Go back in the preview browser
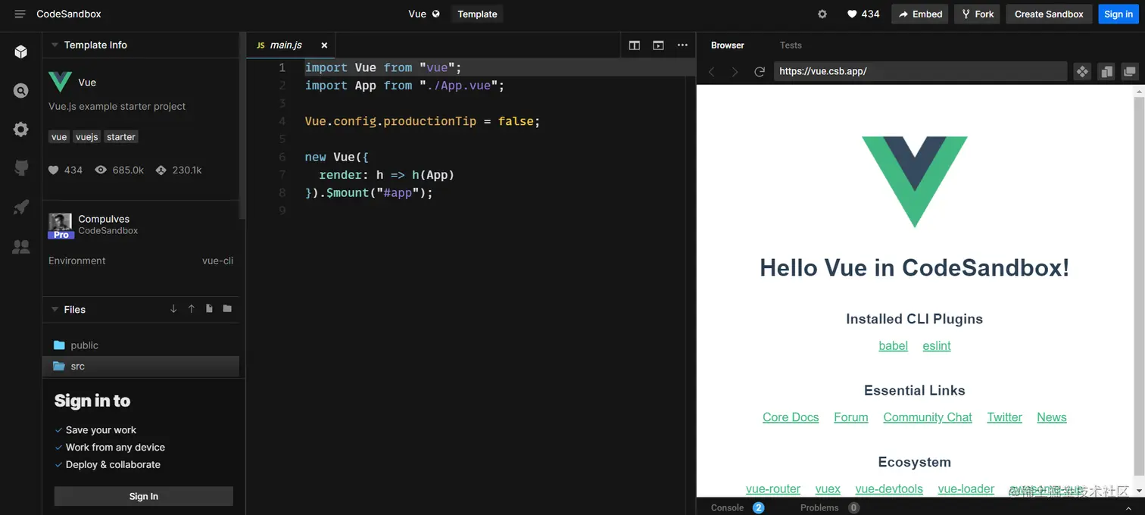The height and width of the screenshot is (515, 1145). coord(711,71)
